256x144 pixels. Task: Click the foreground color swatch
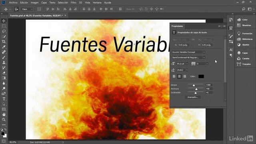point(3,134)
